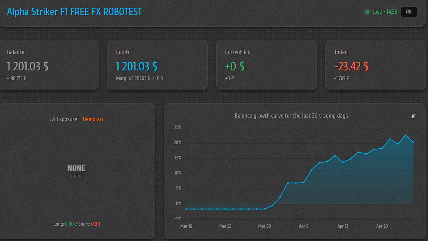Select the Balance card value 1 201.03 $

[x=28, y=66]
